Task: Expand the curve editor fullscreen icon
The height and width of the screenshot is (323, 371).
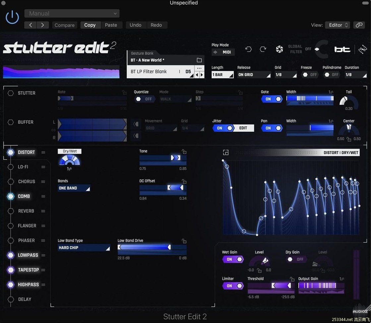Action: click(226, 152)
